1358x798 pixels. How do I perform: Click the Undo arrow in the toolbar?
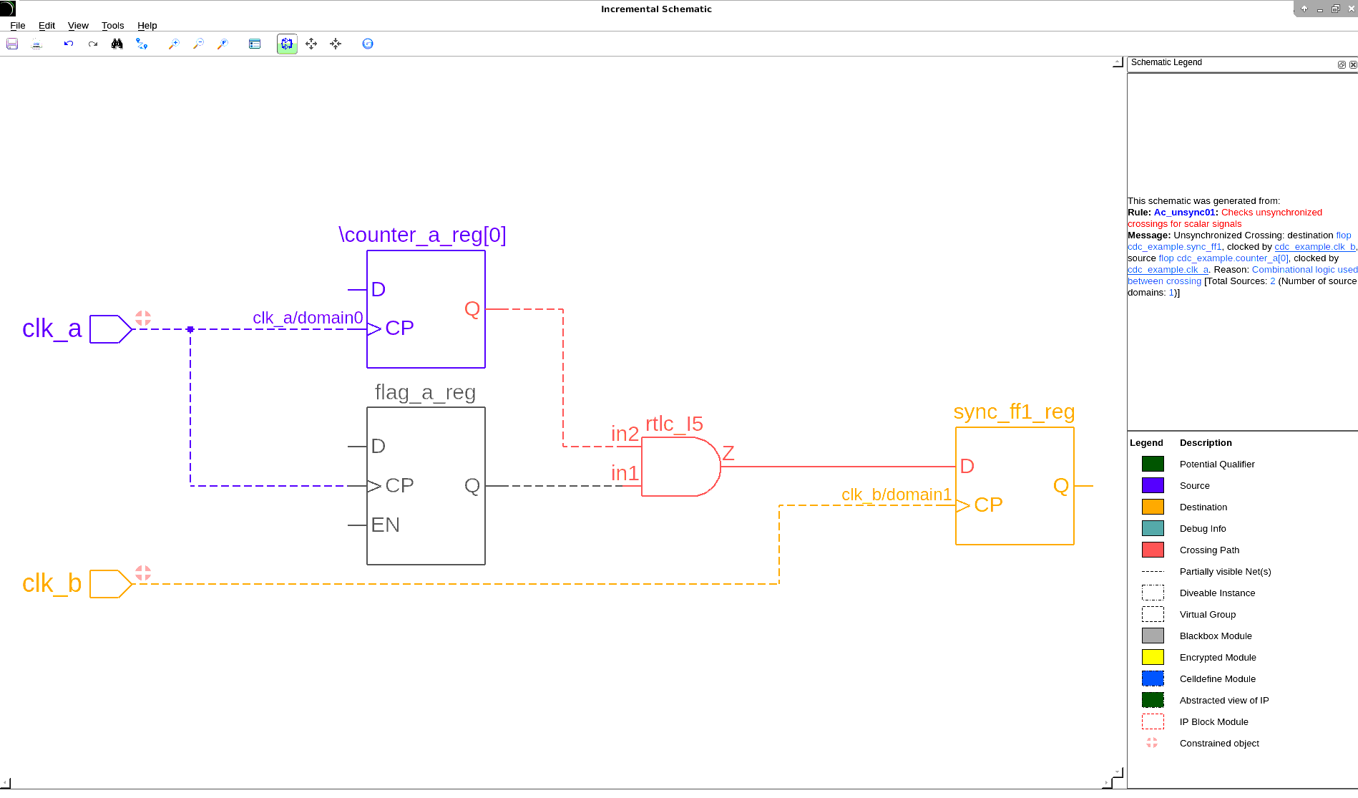point(69,44)
